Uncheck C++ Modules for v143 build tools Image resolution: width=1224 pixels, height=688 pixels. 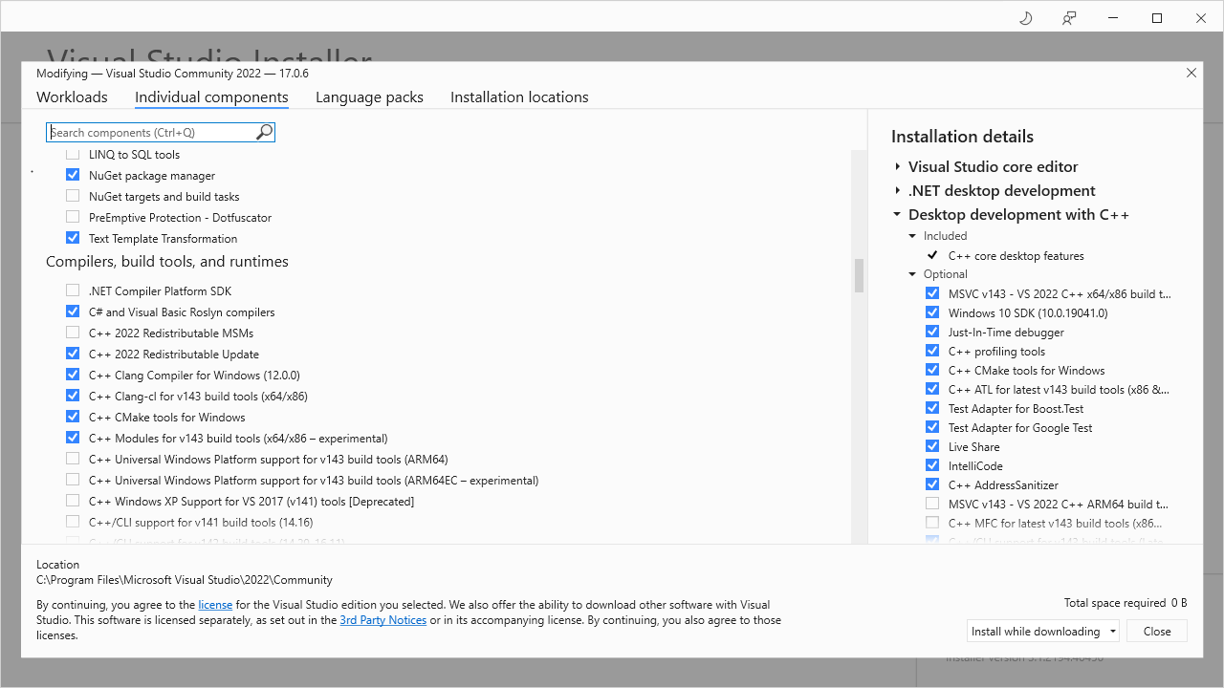pos(73,438)
